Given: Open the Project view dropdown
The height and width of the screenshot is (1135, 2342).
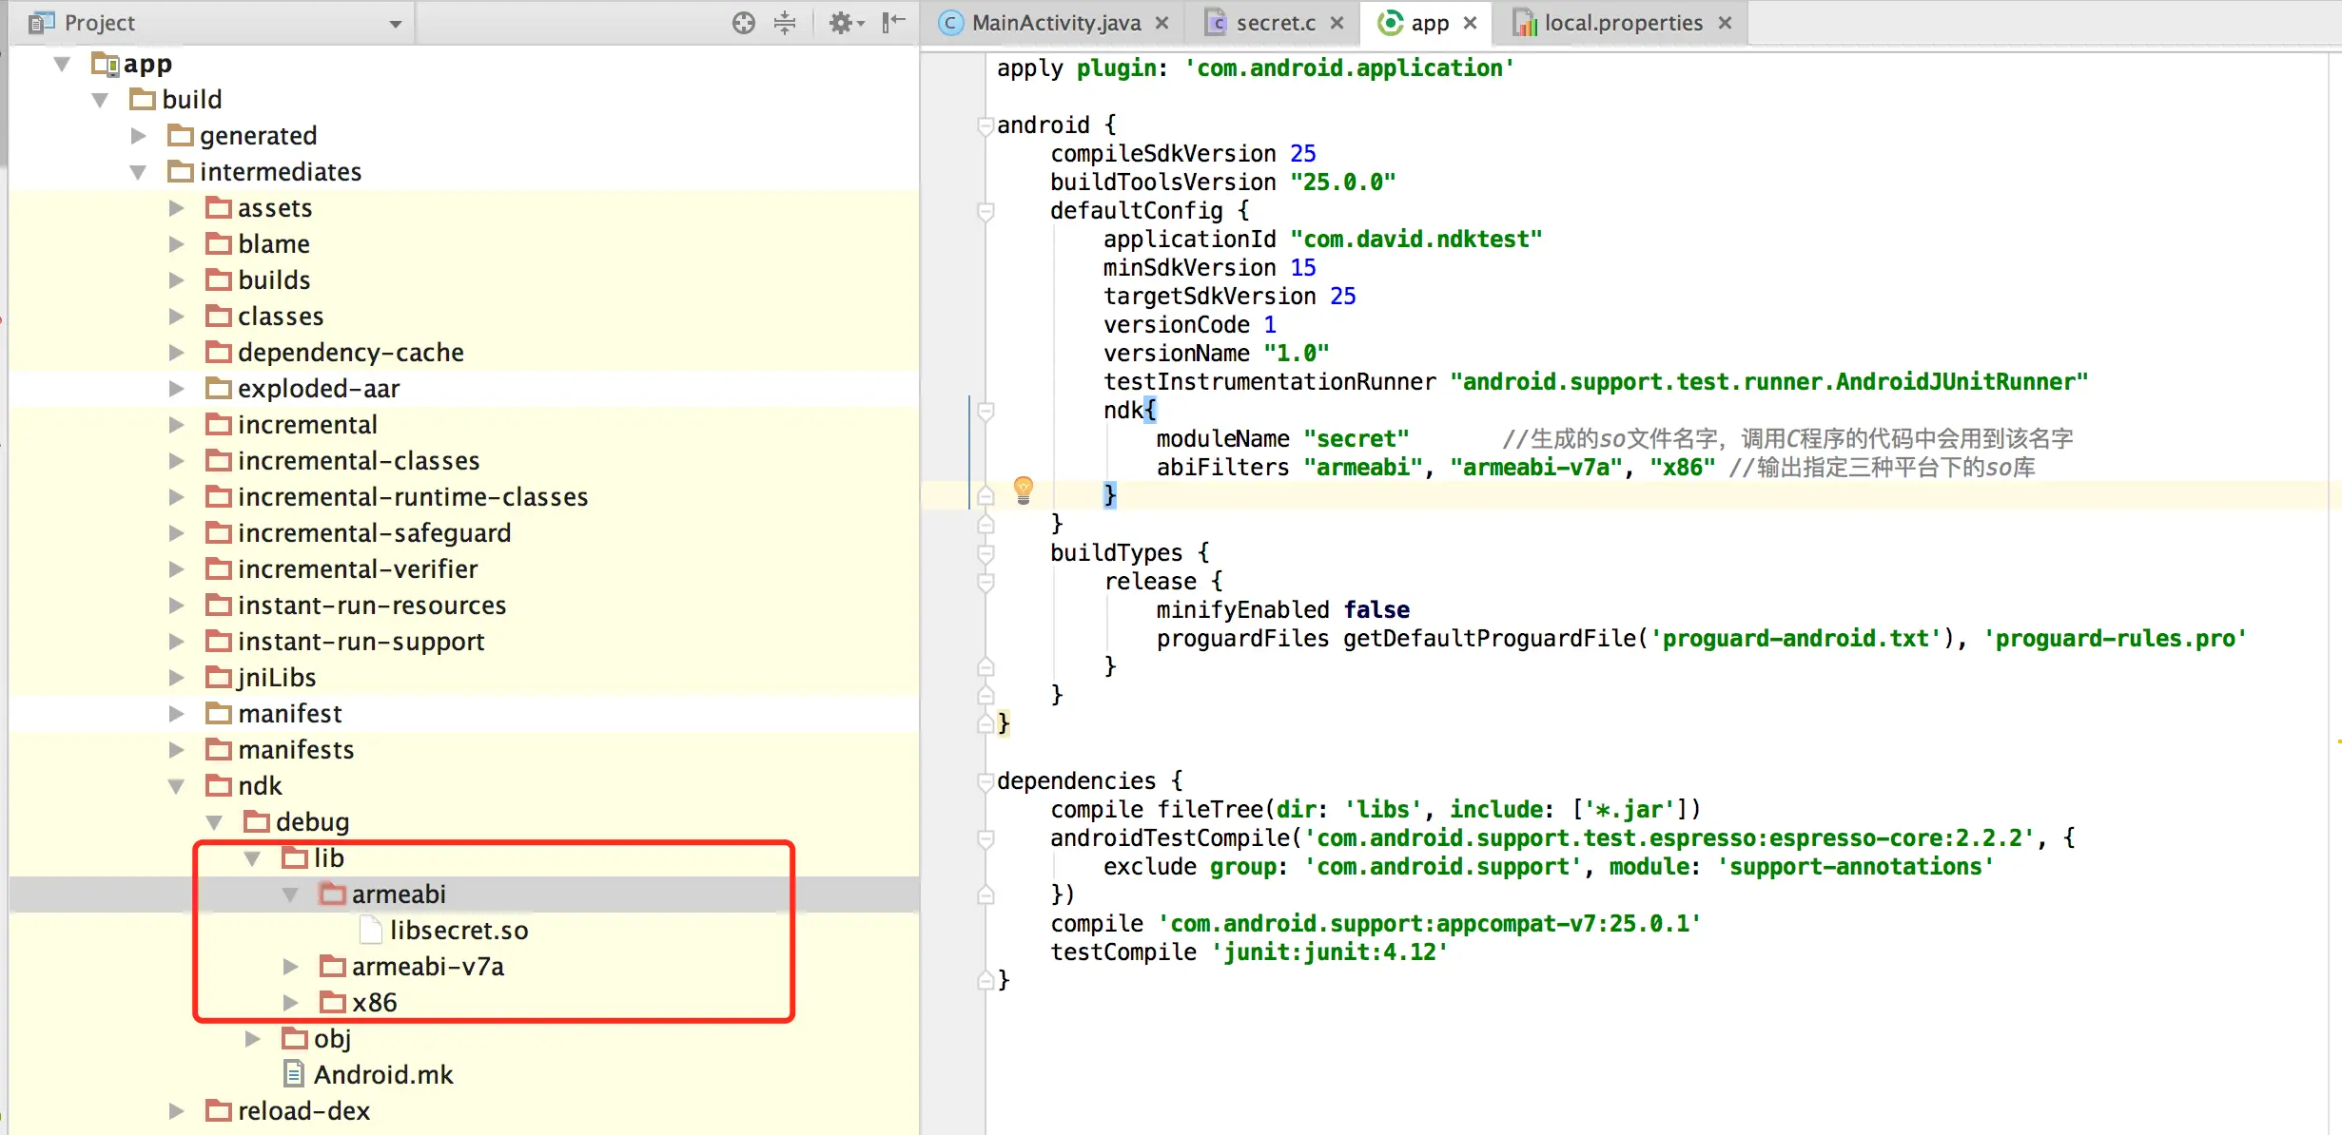Looking at the screenshot, I should tap(396, 23).
